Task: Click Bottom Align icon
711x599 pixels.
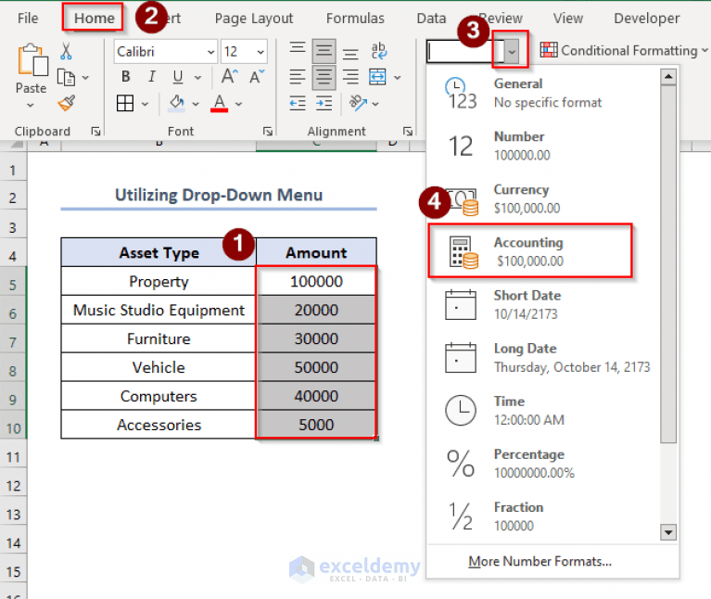Action: (x=350, y=53)
